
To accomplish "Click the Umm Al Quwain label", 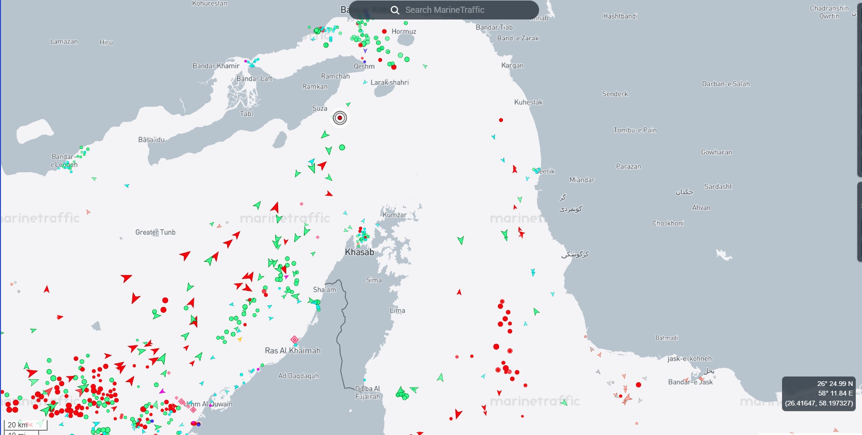I will pyautogui.click(x=209, y=404).
